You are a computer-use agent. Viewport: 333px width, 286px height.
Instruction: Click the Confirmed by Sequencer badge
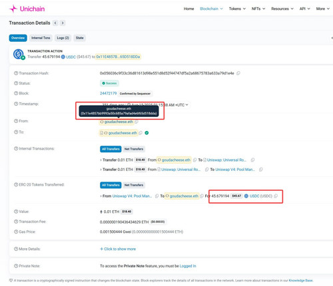[135, 94]
